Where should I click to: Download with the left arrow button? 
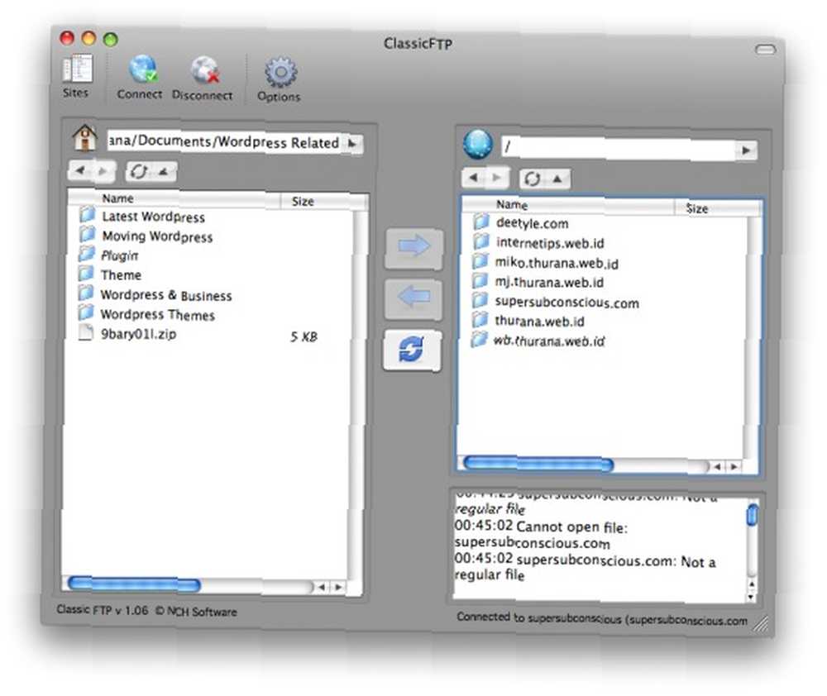413,298
